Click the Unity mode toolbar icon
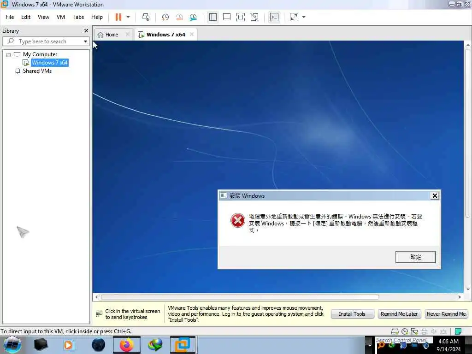Screen dimensions: 472x354 click(x=254, y=17)
